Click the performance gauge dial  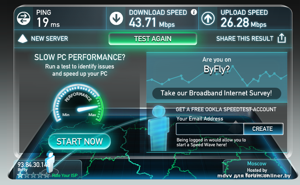(78, 103)
